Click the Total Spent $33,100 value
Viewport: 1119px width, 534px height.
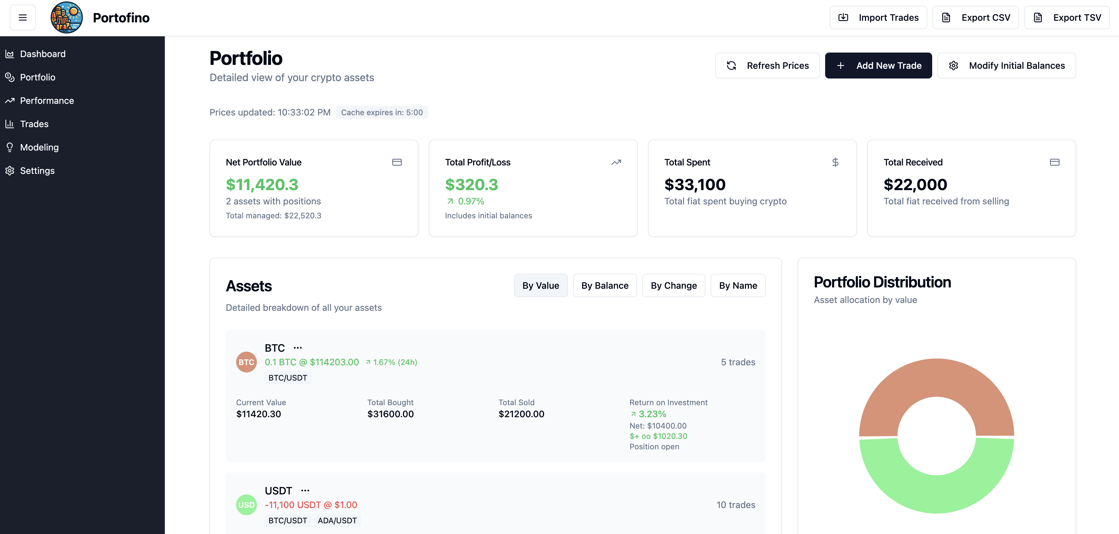coord(695,185)
